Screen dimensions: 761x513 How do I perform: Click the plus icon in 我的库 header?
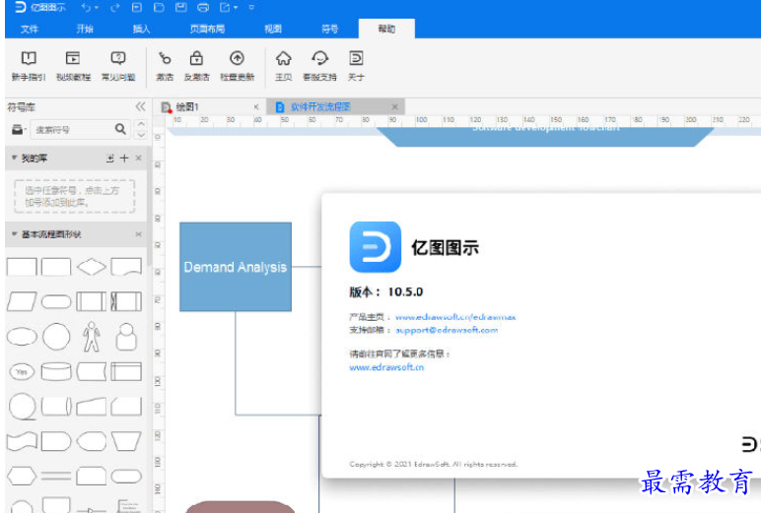(x=124, y=159)
